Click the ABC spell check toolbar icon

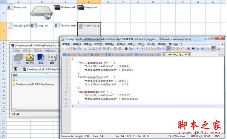pyautogui.click(x=213, y=48)
